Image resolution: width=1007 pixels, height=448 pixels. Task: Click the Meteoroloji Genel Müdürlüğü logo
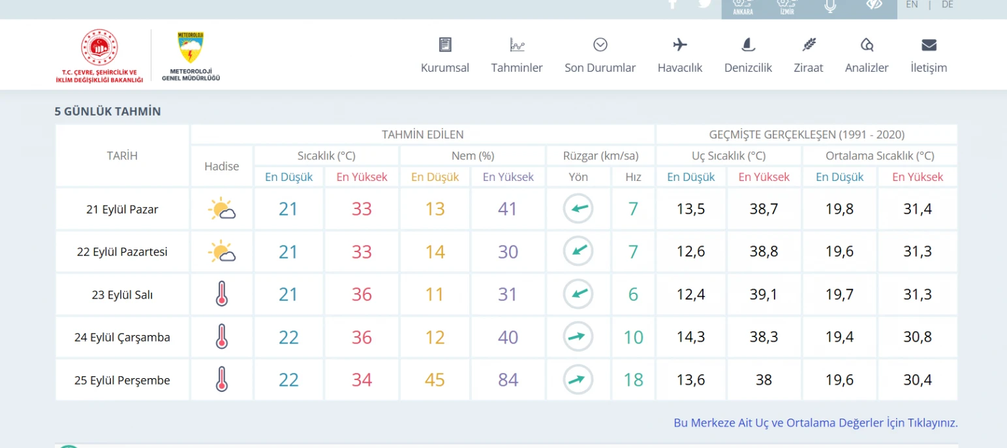(191, 56)
